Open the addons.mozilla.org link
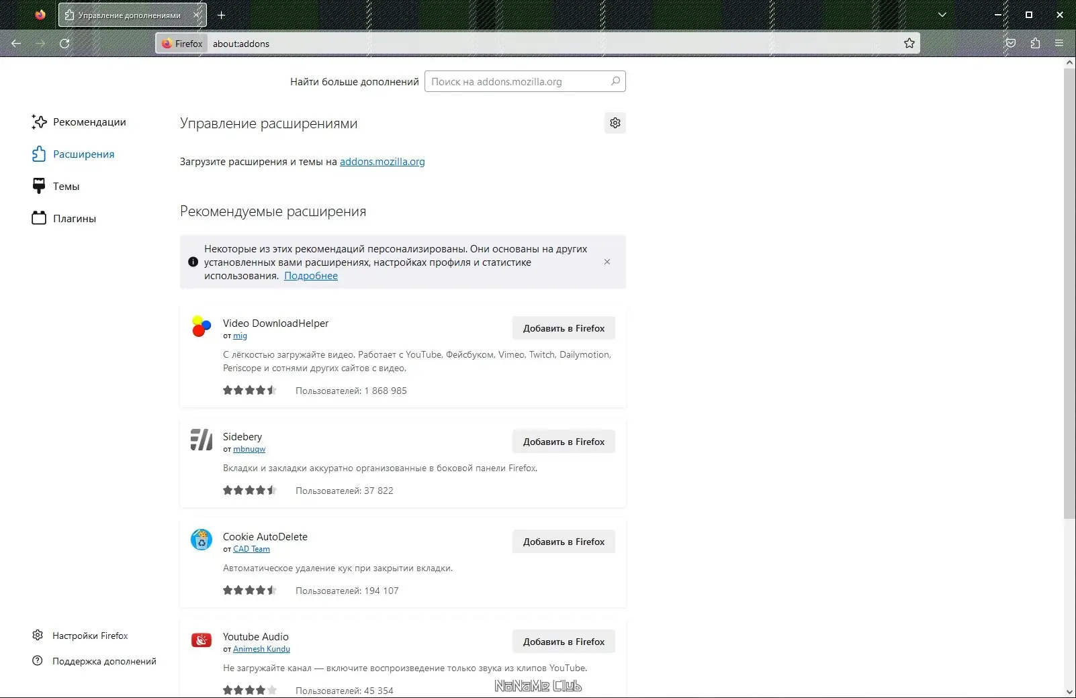Image resolution: width=1076 pixels, height=698 pixels. [x=382, y=162]
